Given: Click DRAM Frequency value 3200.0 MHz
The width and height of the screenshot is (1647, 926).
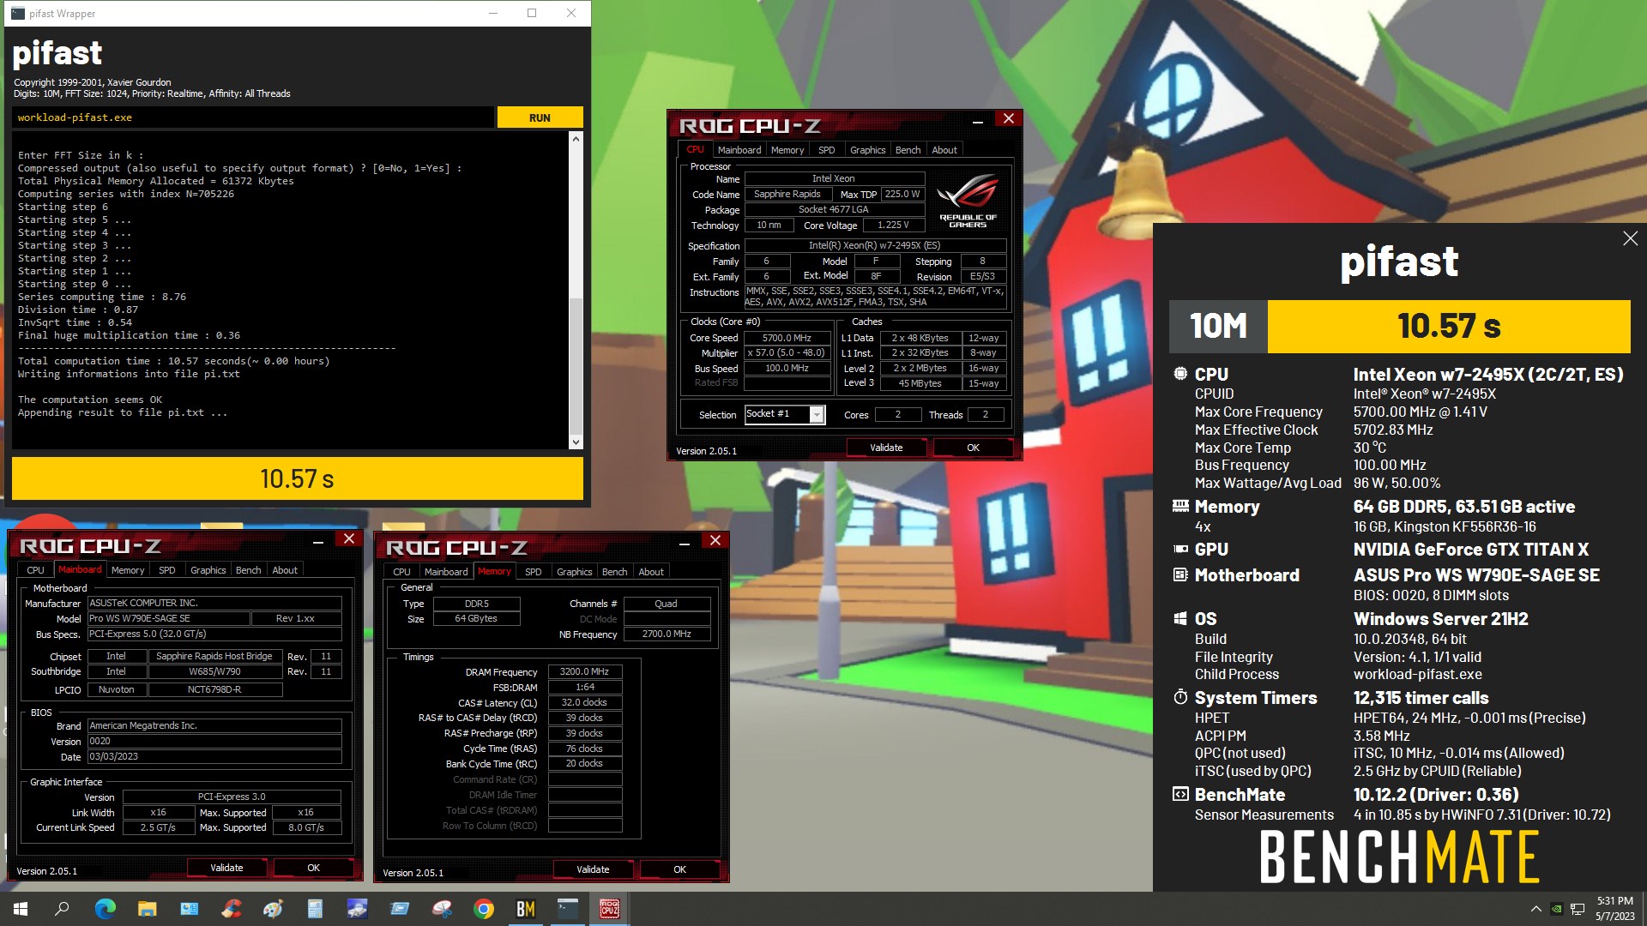Looking at the screenshot, I should coord(584,672).
